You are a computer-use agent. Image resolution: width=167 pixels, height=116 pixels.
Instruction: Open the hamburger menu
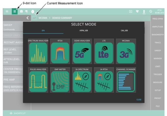pyautogui.click(x=7, y=11)
